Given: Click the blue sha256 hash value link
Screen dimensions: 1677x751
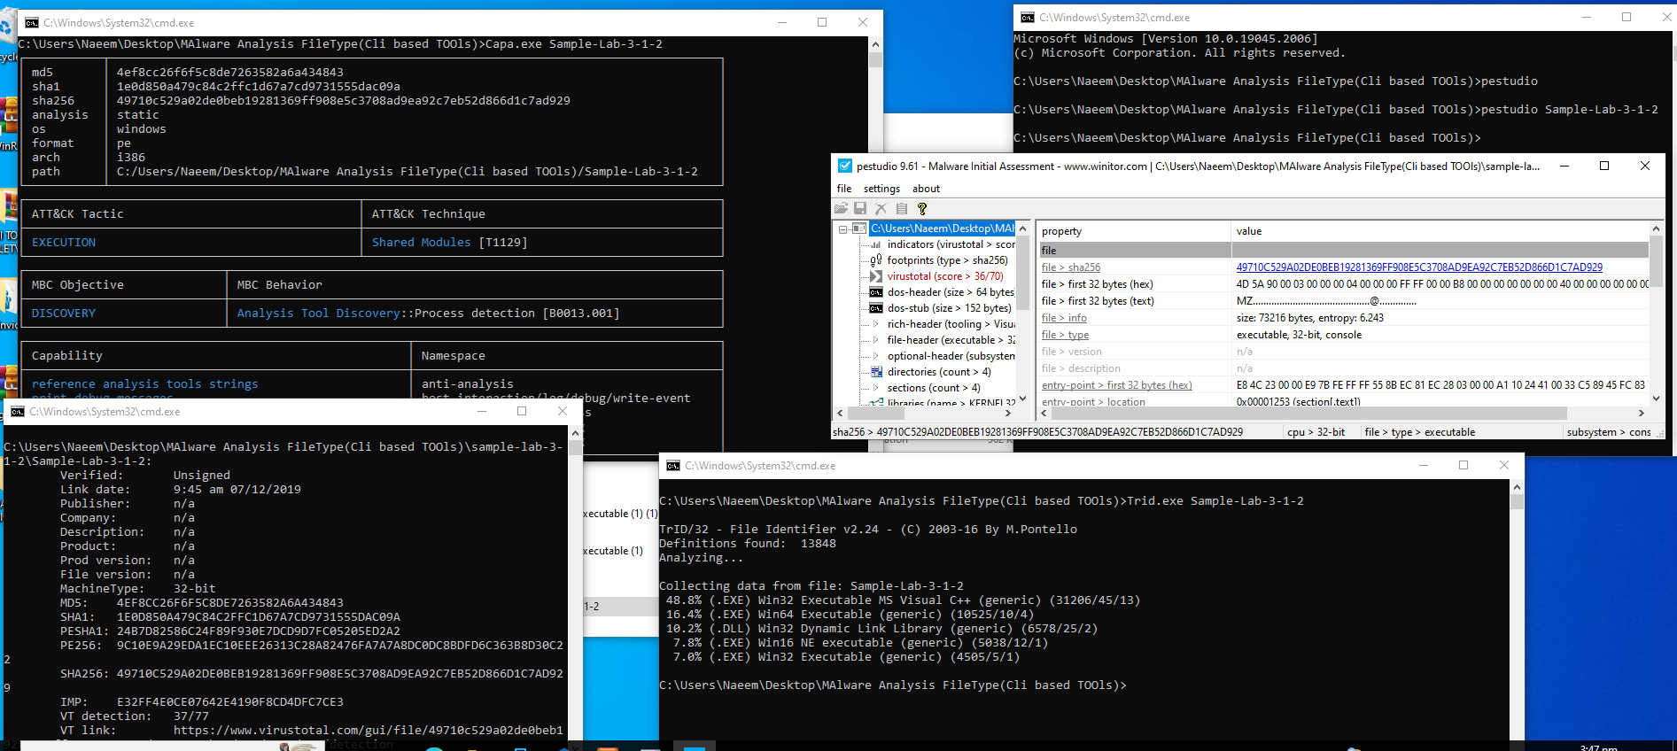Looking at the screenshot, I should click(1418, 267).
